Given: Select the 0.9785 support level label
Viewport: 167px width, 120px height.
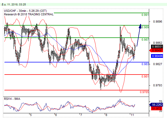Looking at the screenshot, I should (x=144, y=92).
